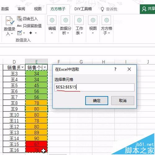Click the 数值录入 icon with checkmark
155x155 pixels.
coord(10,21)
